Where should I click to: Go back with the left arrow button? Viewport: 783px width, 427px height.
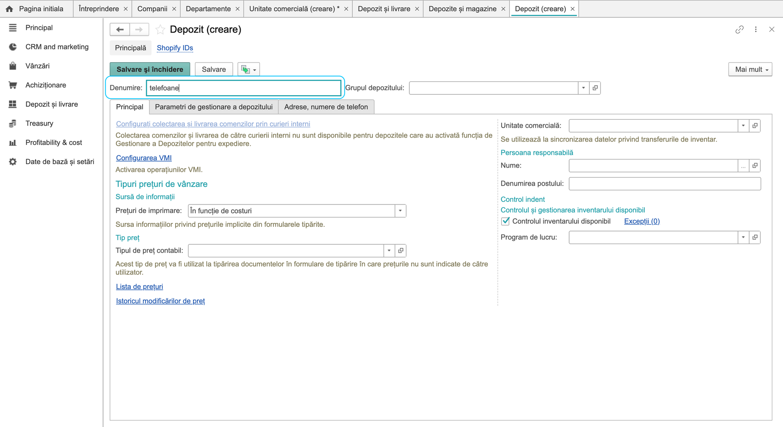pyautogui.click(x=120, y=29)
